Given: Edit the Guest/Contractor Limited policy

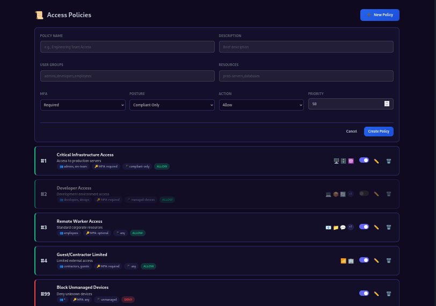Looking at the screenshot, I should [x=376, y=260].
